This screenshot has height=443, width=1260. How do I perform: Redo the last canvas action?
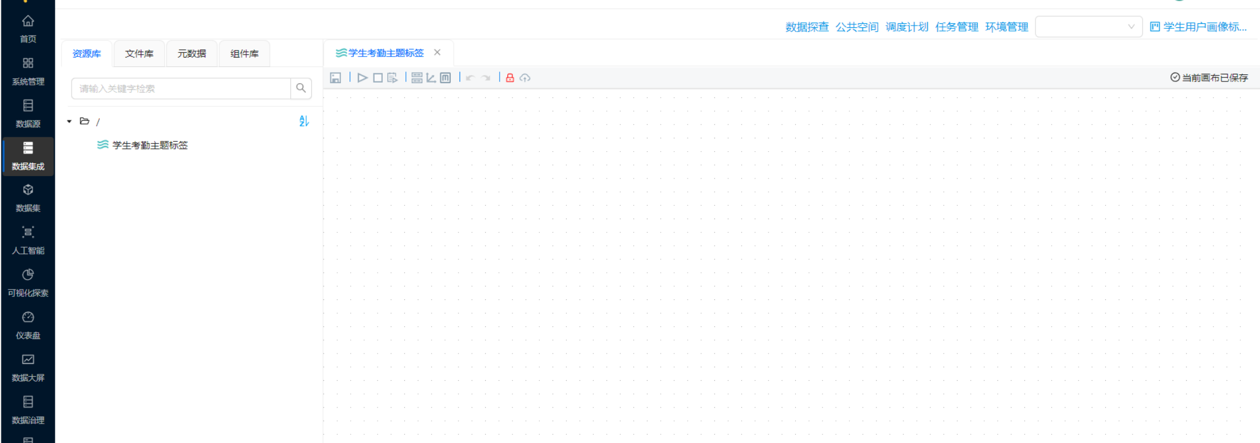486,78
